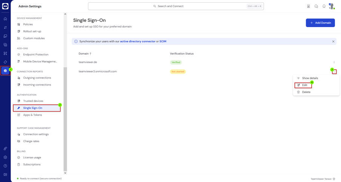Viewport: 341px width, 182px height.
Task: Dismiss the synchronize users info banner
Action: pos(333,41)
